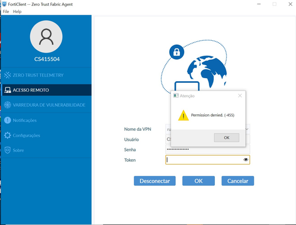The width and height of the screenshot is (296, 225).
Task: Open the Configurações gear icon
Action: (x=8, y=135)
